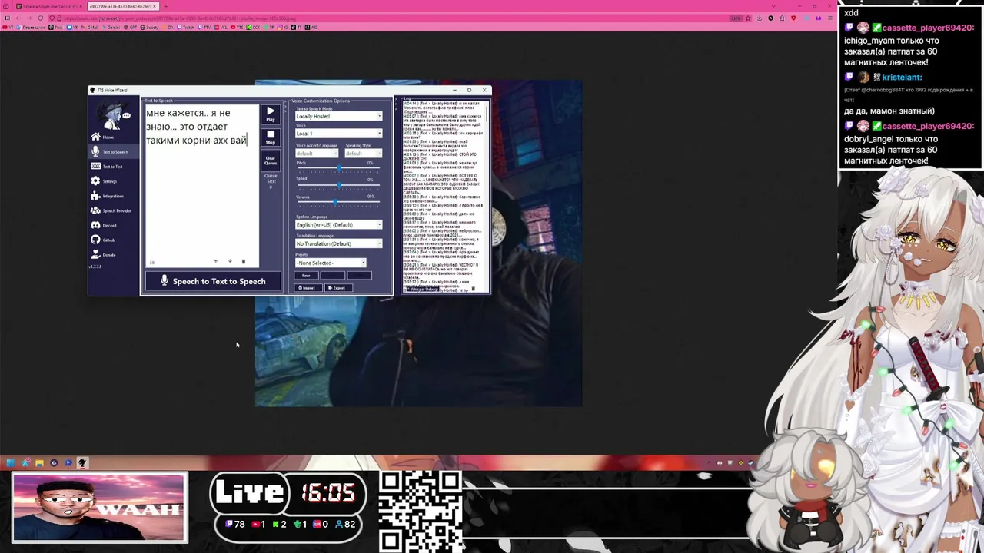Open the Voice dropdown showing Local 1

(338, 134)
